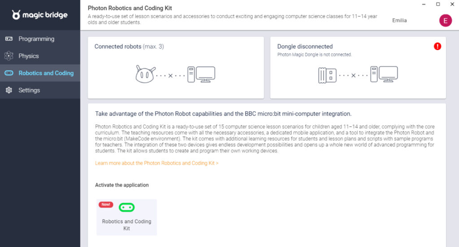Image resolution: width=459 pixels, height=247 pixels.
Task: Click the Programming gamepad icon
Action: click(9, 39)
